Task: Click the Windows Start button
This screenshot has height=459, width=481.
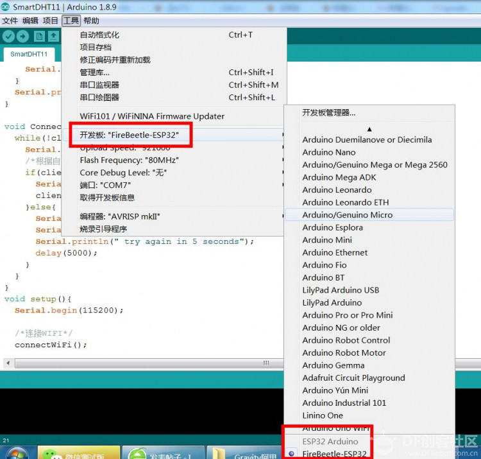Action: 16,453
